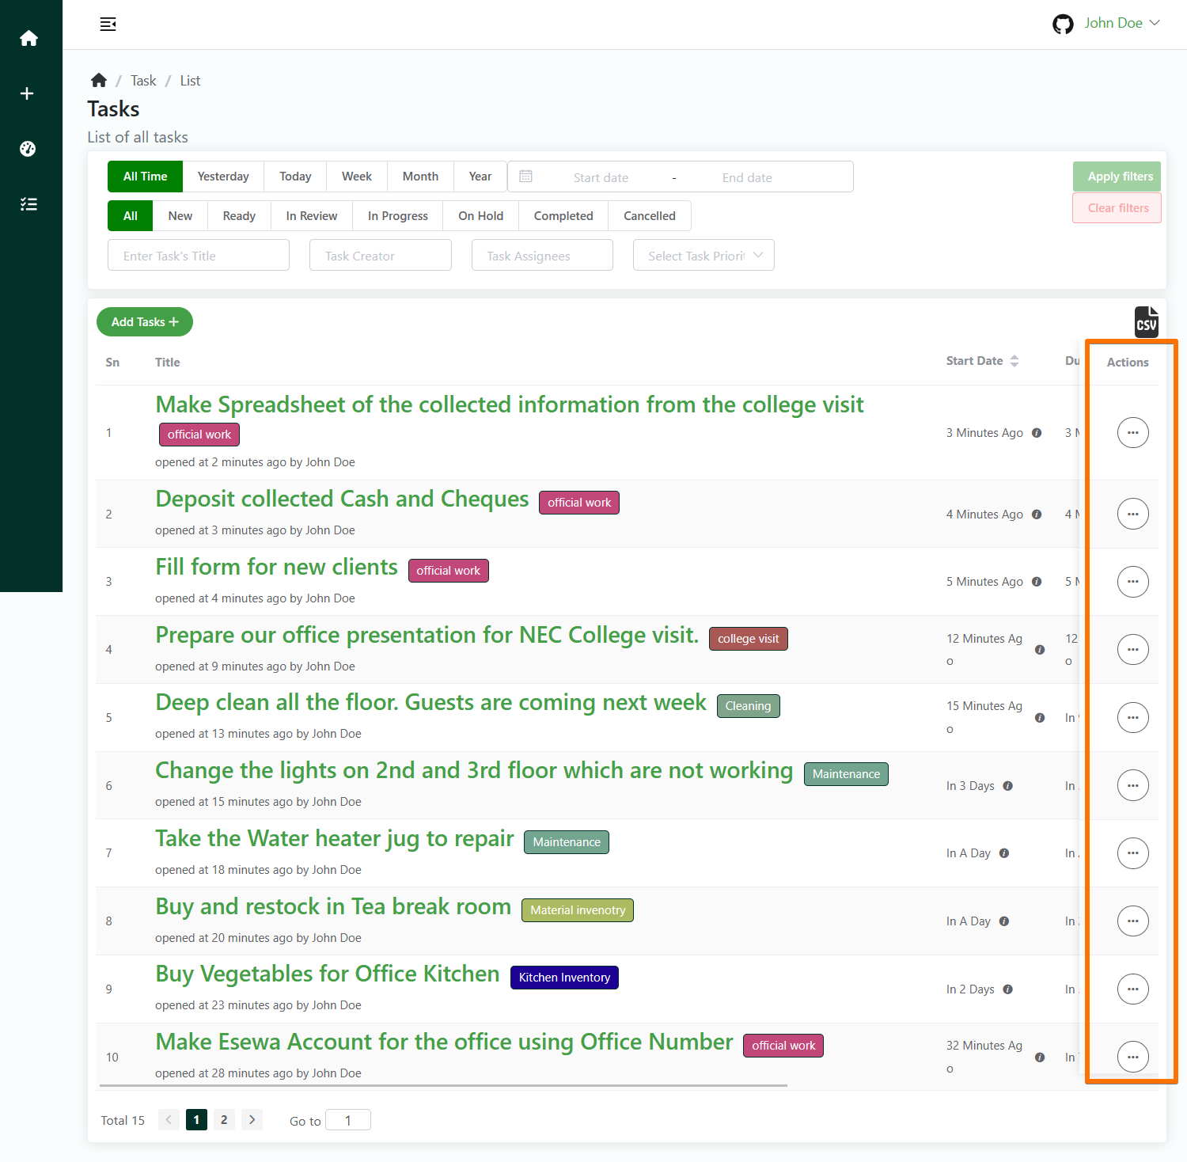Click the Clear filters button
1187x1162 pixels.
coord(1117,208)
